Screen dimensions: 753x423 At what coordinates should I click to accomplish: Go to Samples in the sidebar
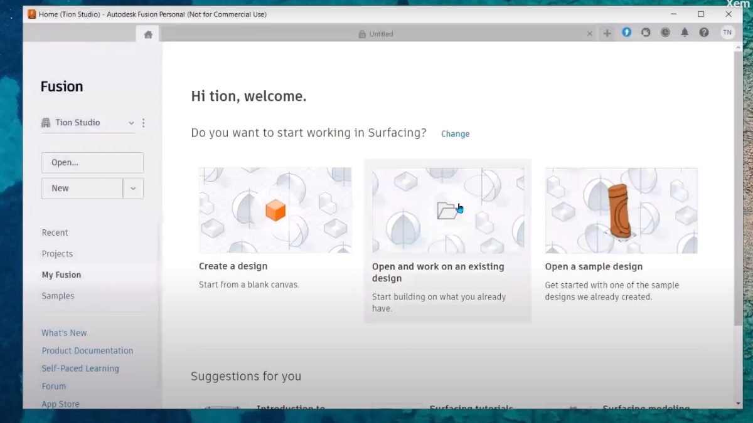[x=58, y=296]
